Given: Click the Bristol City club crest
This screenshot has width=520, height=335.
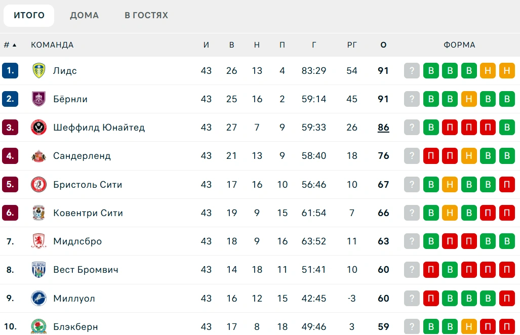Looking at the screenshot, I should (39, 185).
